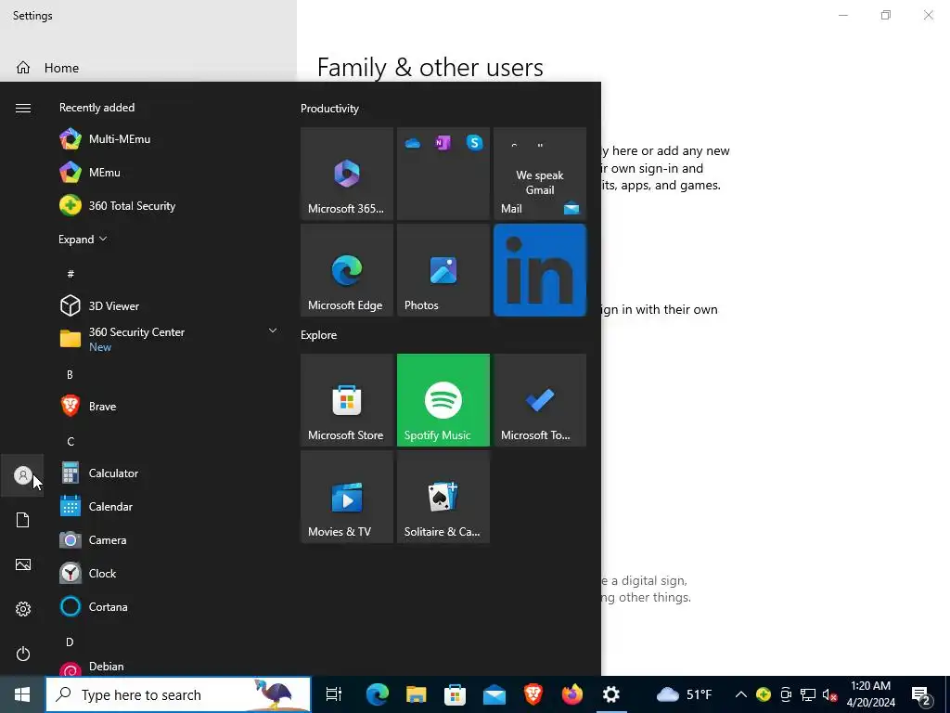Open the Spotify Music tile
The height and width of the screenshot is (713, 950).
coord(443,400)
